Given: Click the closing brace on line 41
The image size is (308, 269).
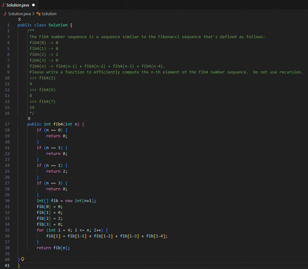Looking at the screenshot, I should (x=19, y=266).
